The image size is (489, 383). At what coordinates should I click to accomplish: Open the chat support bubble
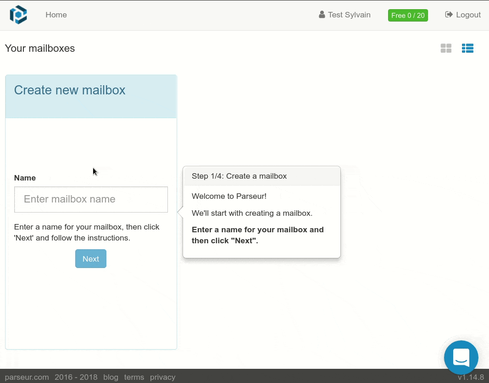[x=461, y=357]
